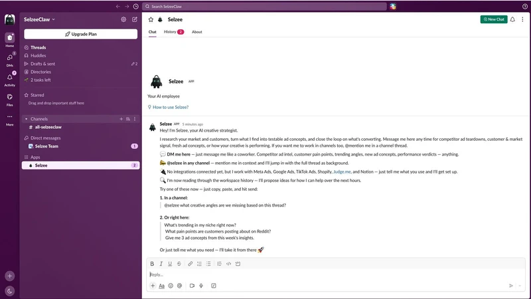This screenshot has width=531, height=299.
Task: Open the send options dropdown arrow
Action: 520,286
